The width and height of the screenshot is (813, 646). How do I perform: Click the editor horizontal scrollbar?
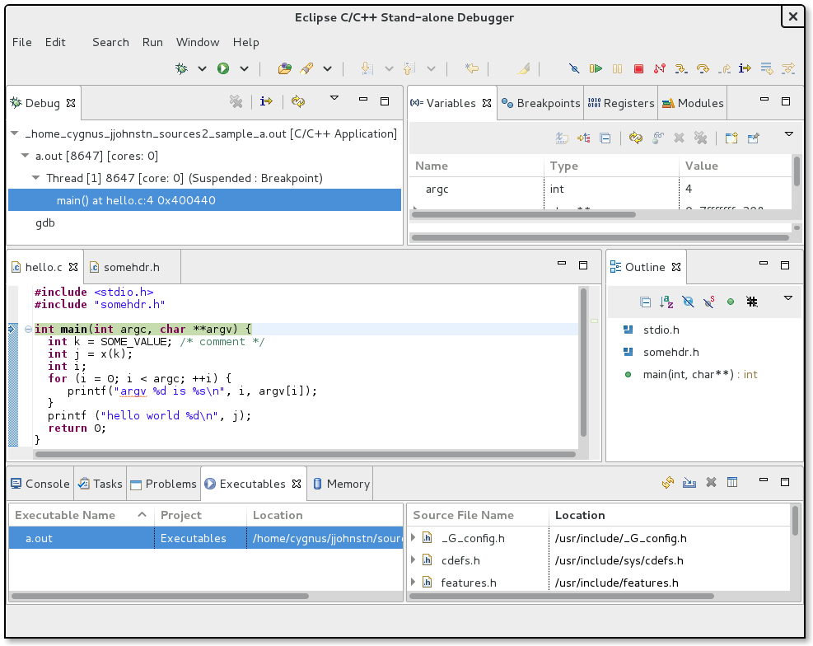[x=306, y=454]
